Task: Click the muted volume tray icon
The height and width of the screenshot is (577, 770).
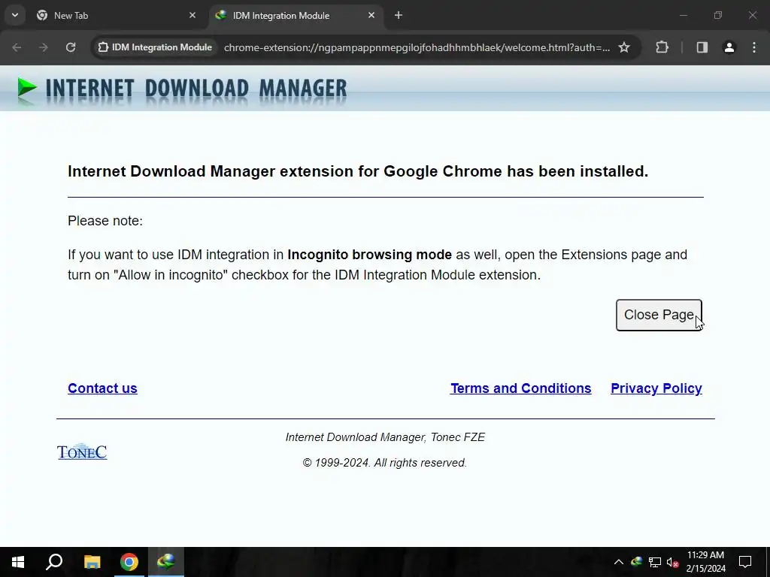Action: pos(672,562)
